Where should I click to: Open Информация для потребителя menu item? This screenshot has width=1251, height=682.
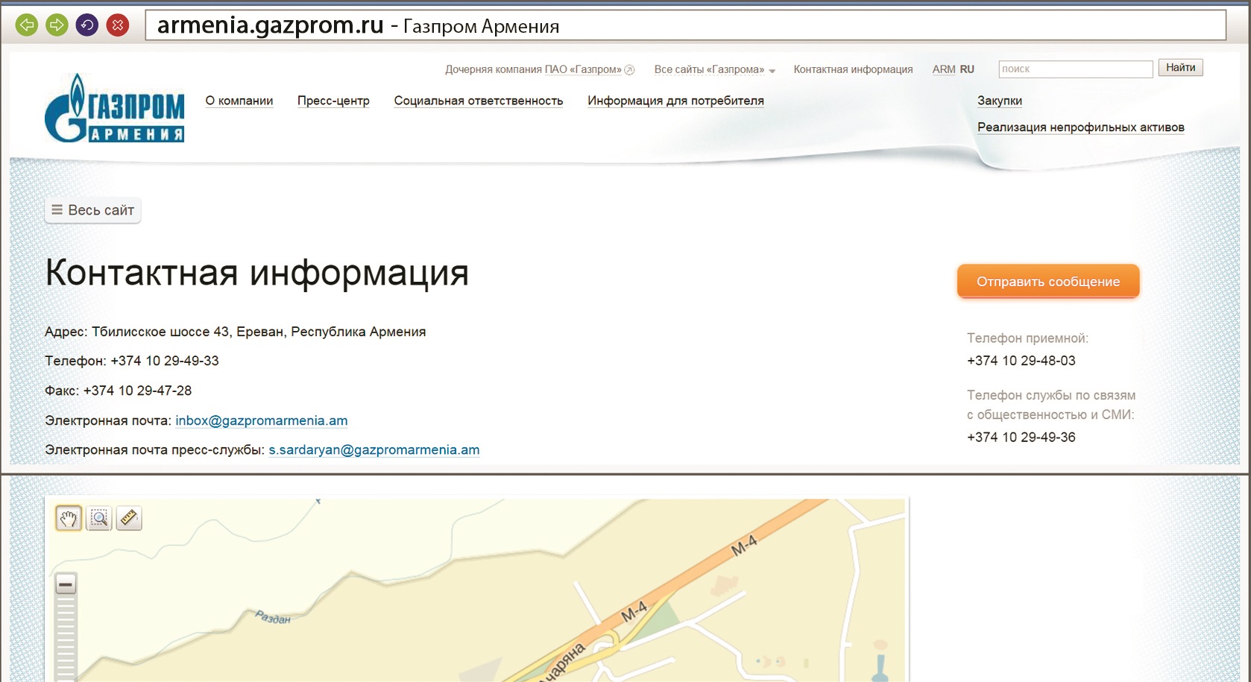675,101
